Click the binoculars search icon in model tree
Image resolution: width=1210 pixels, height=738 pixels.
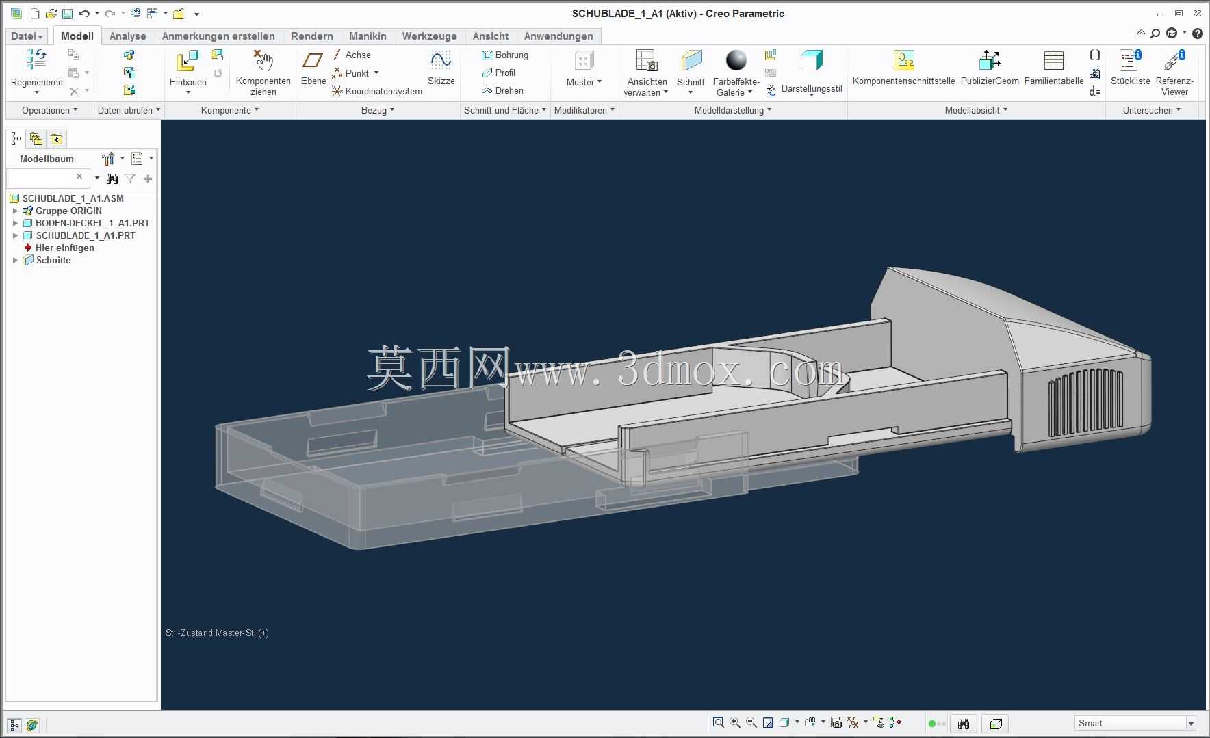(x=112, y=179)
